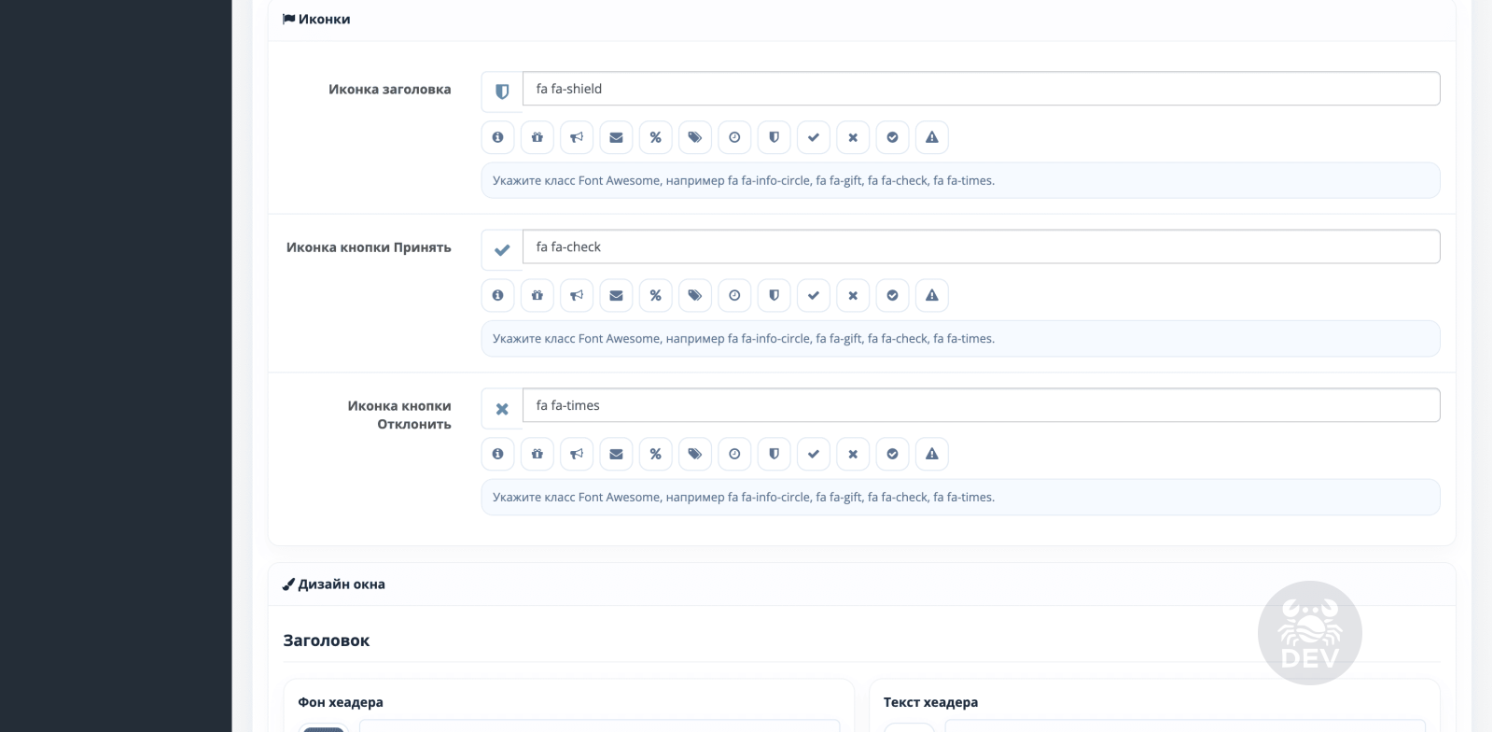Viewport: 1493px width, 732px height.
Task: Set shield icon for кнопки Принять
Action: 774,295
